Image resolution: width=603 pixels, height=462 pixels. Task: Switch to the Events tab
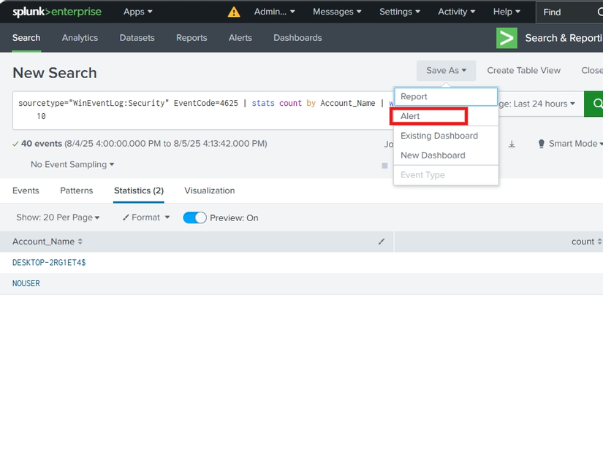[26, 190]
